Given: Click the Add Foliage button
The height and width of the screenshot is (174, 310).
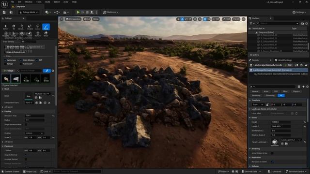Looking at the screenshot, I should pyautogui.click(x=8, y=71).
